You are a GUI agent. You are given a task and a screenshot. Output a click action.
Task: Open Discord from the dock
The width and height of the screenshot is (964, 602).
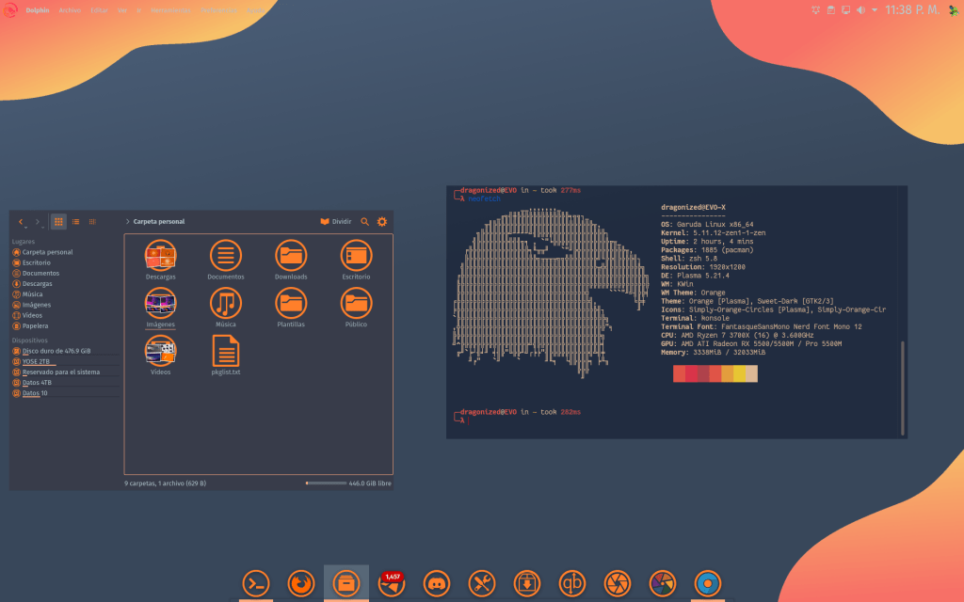pos(437,583)
